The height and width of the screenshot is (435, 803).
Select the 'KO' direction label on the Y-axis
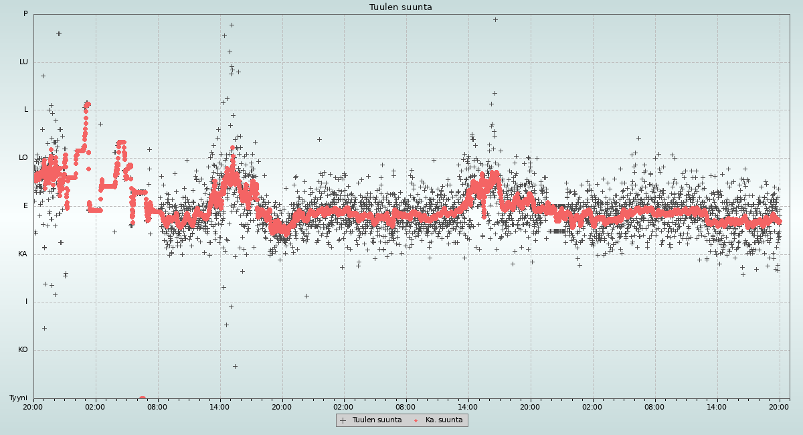coord(23,350)
